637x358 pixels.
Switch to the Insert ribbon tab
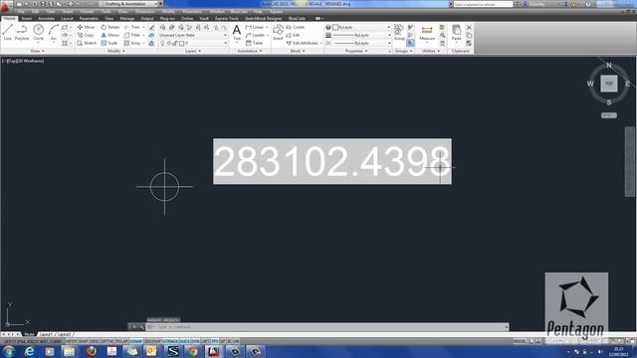point(27,18)
